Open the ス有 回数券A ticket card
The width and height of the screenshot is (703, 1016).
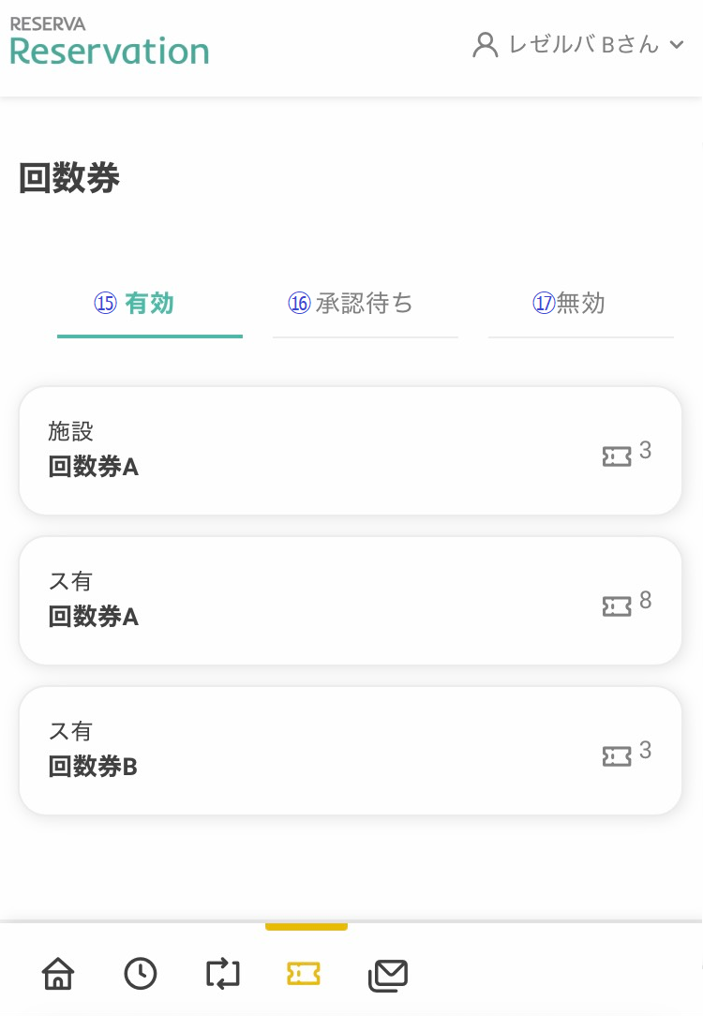351,601
